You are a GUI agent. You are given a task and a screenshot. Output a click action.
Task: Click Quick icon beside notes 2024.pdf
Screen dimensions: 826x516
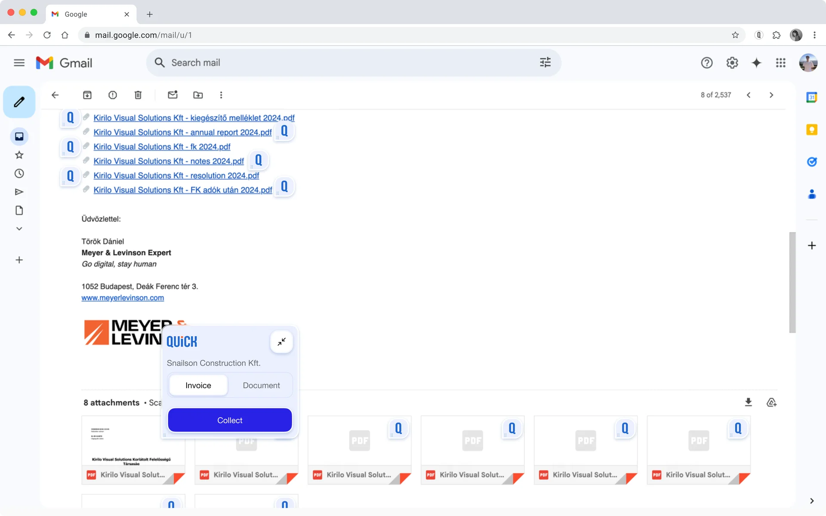[259, 160]
